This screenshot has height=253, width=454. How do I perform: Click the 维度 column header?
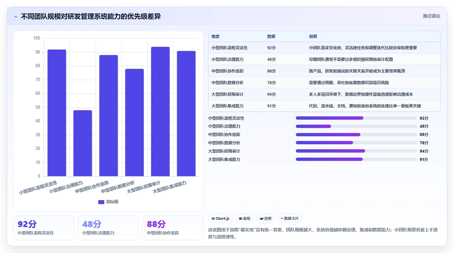click(x=216, y=37)
